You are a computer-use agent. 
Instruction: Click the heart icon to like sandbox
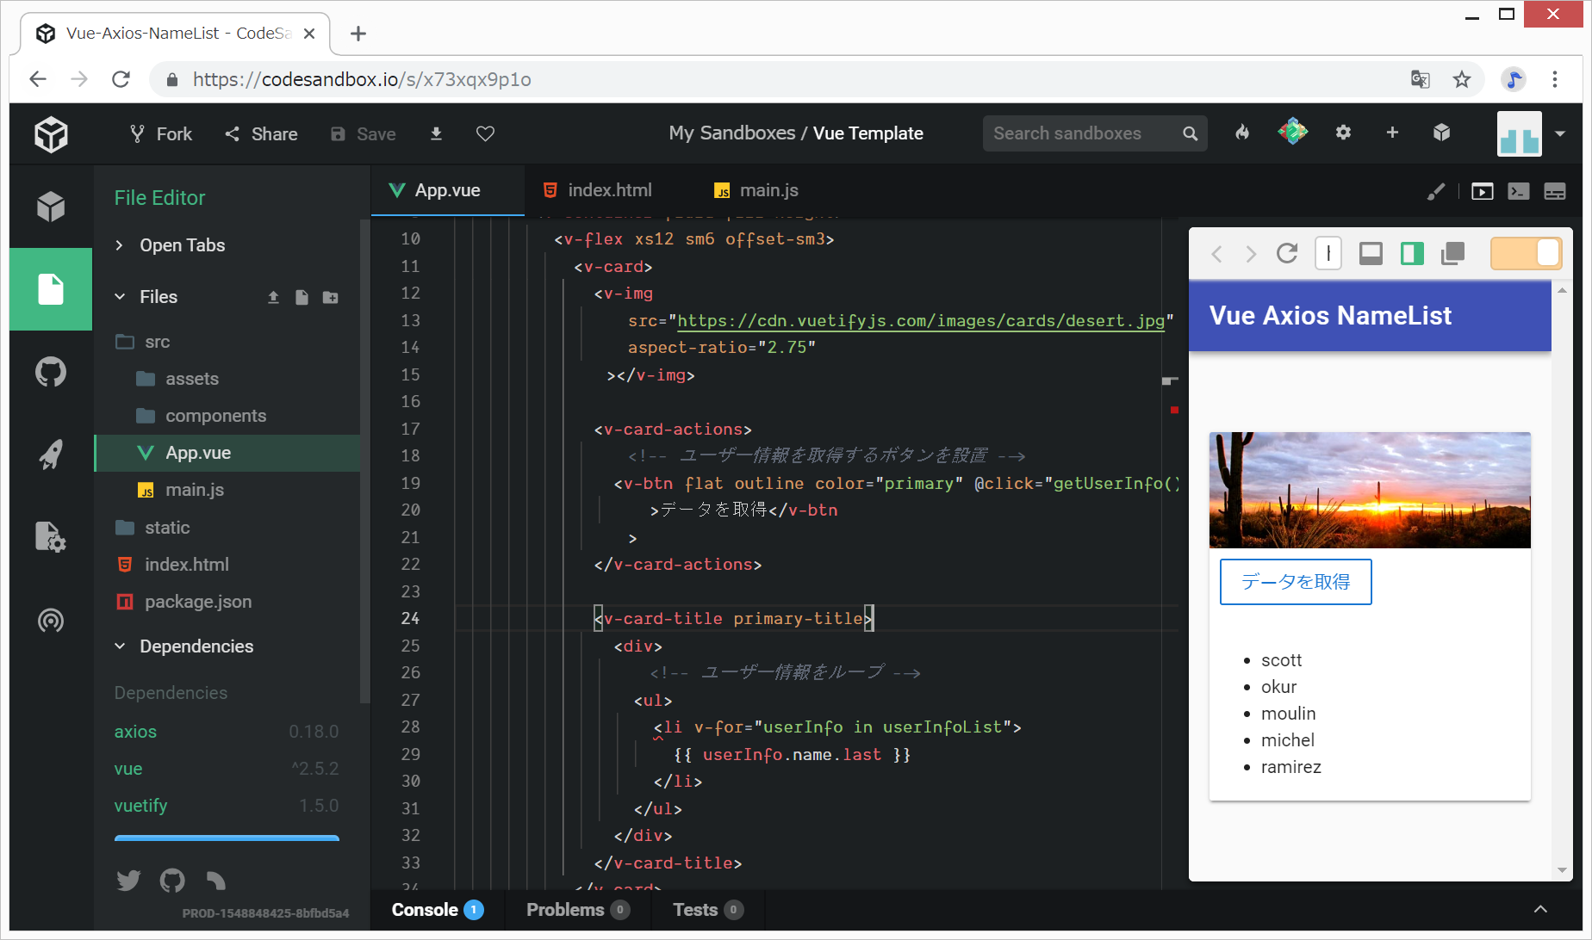coord(485,133)
